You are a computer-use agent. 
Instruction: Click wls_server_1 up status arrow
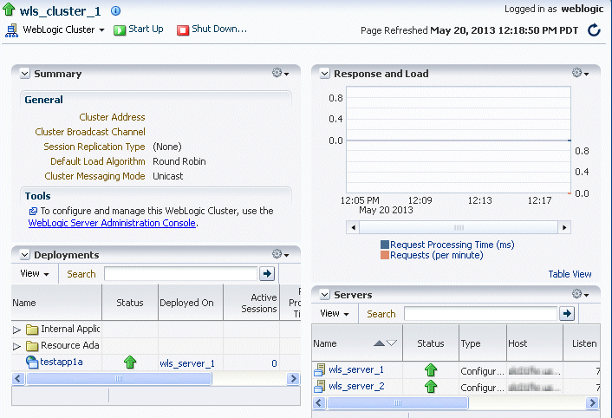431,370
